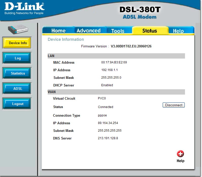The image size is (202, 177).
Task: Click the Connection Type label
Action: 66,115
